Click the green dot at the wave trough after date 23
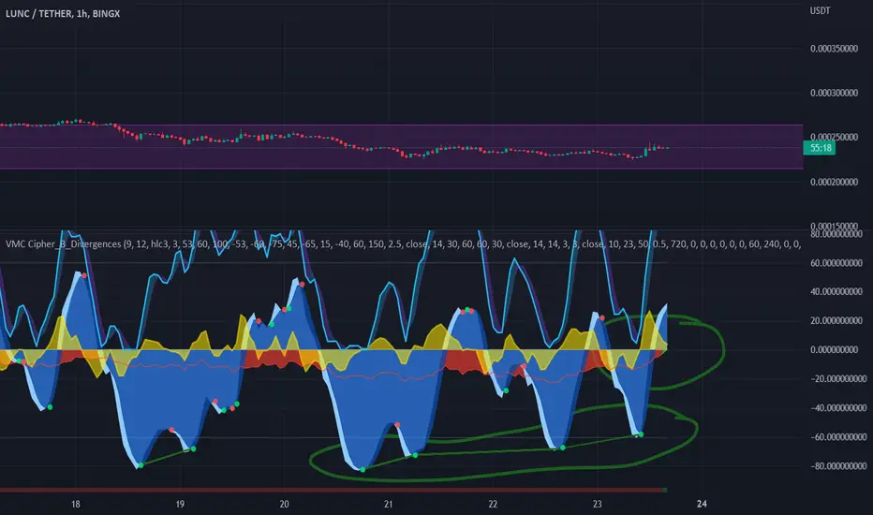 point(641,434)
